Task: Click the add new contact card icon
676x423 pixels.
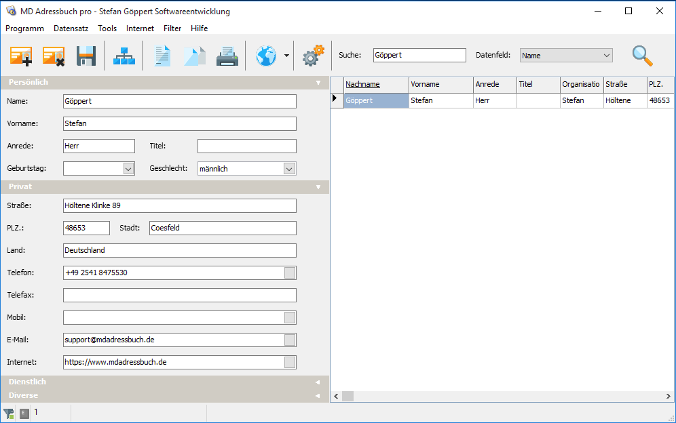Action: 21,56
